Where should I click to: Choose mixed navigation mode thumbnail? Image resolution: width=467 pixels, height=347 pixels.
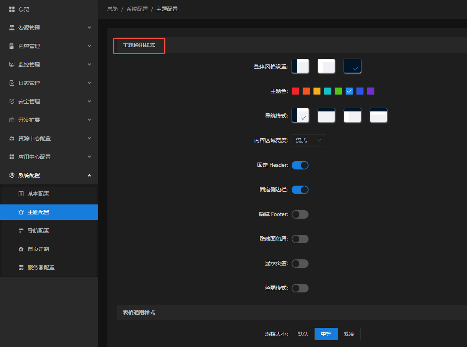pos(352,115)
